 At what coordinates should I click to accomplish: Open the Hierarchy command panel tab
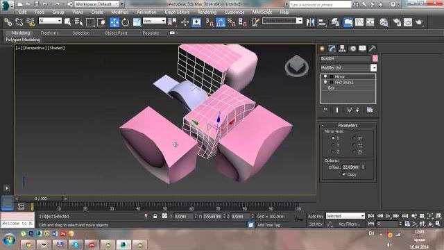[x=342, y=49]
